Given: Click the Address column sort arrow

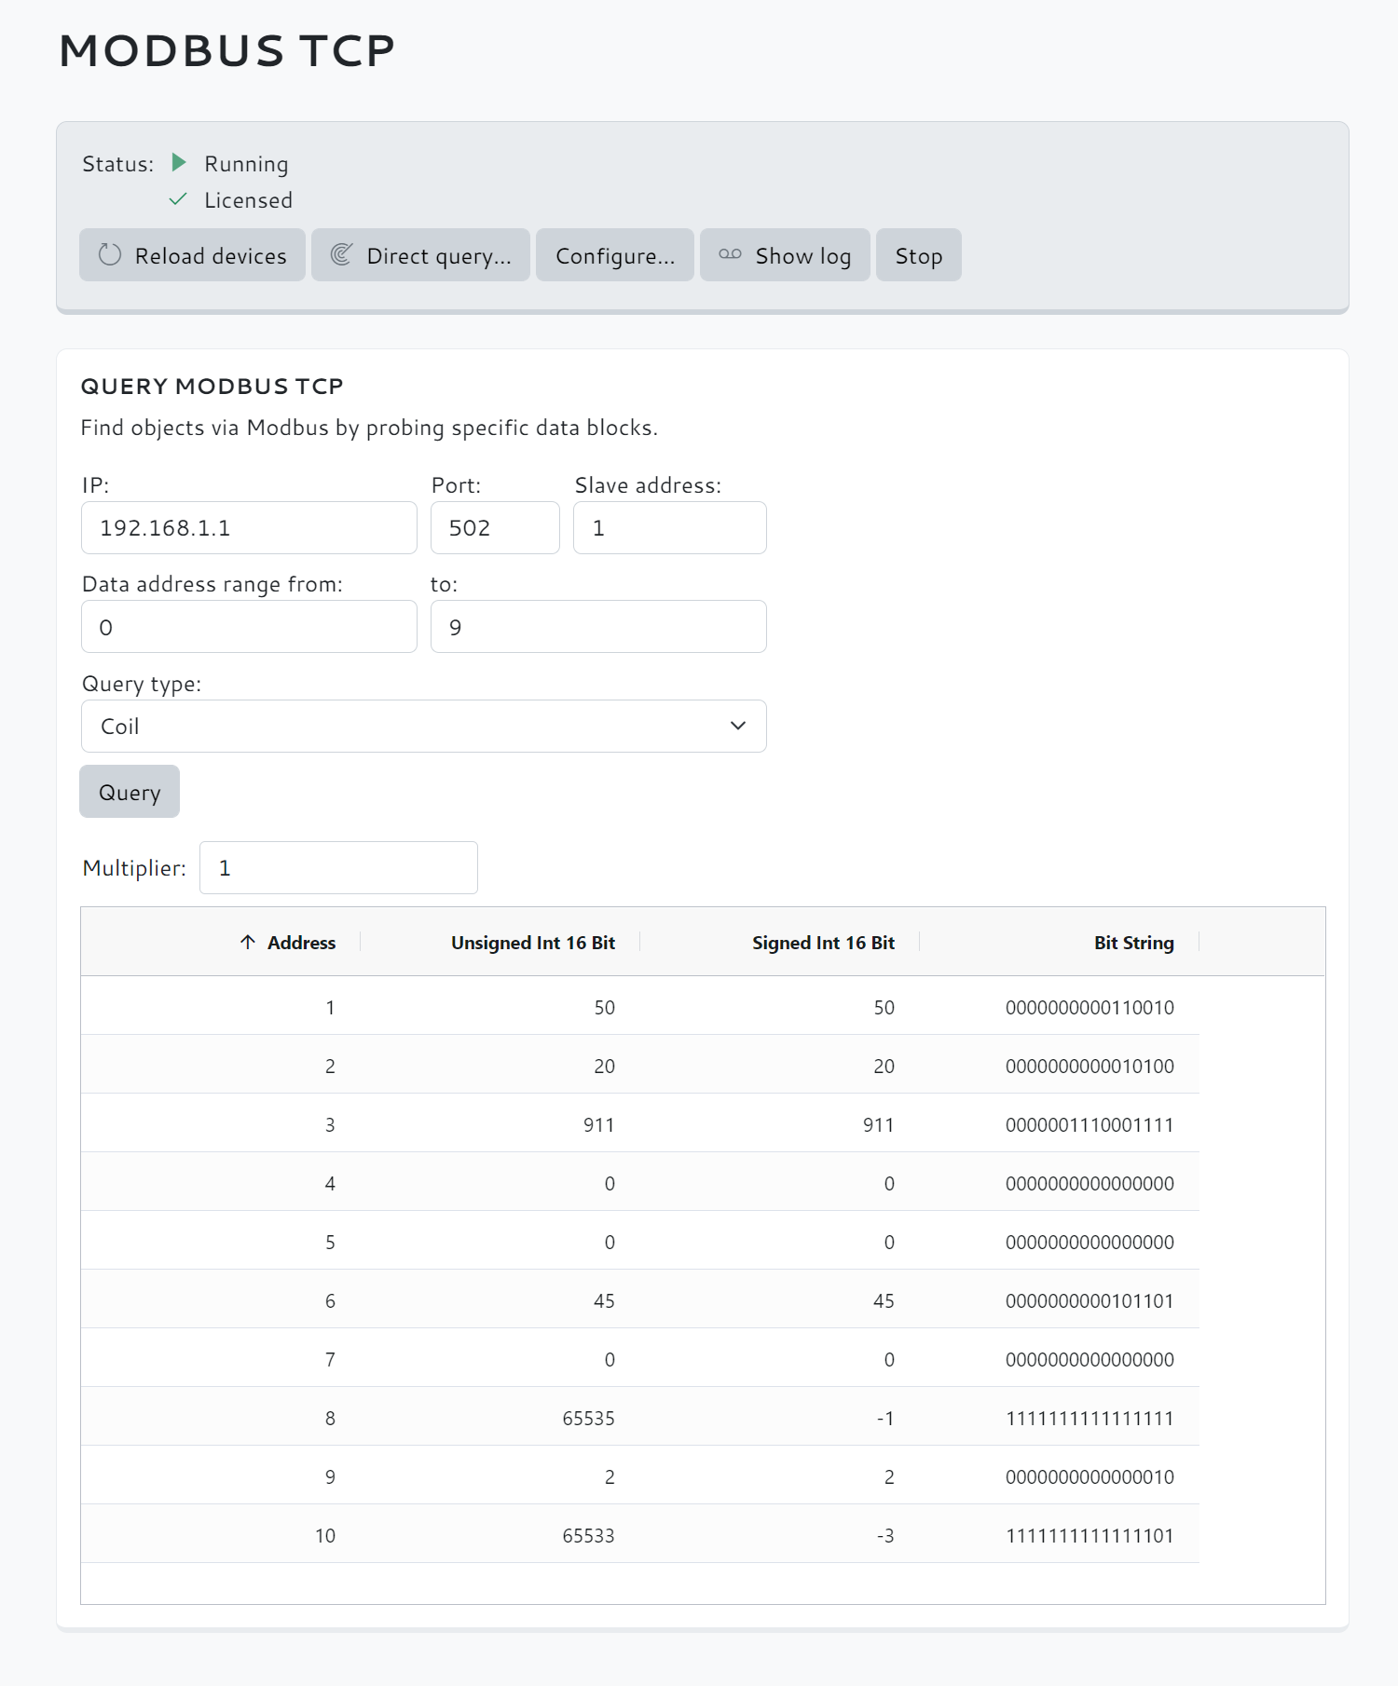Looking at the screenshot, I should 248,942.
